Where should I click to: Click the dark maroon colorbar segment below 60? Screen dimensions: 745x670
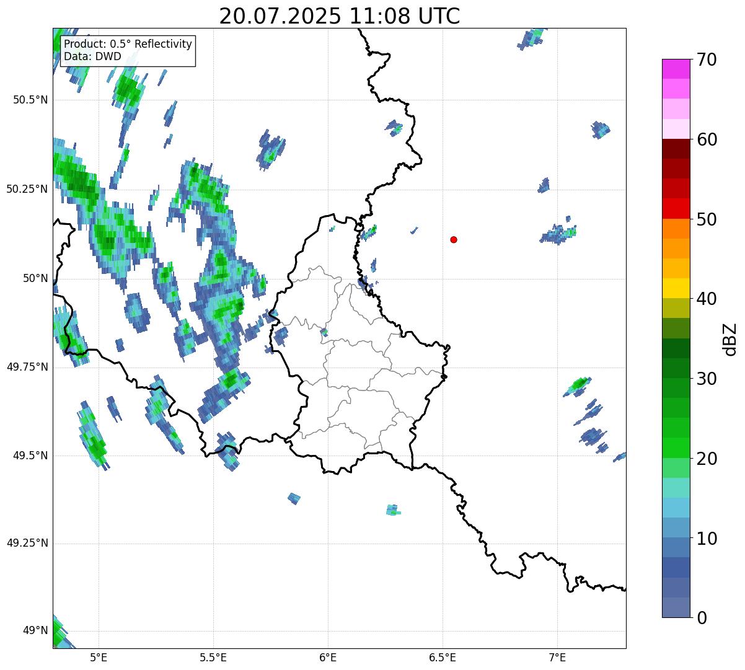pos(676,149)
